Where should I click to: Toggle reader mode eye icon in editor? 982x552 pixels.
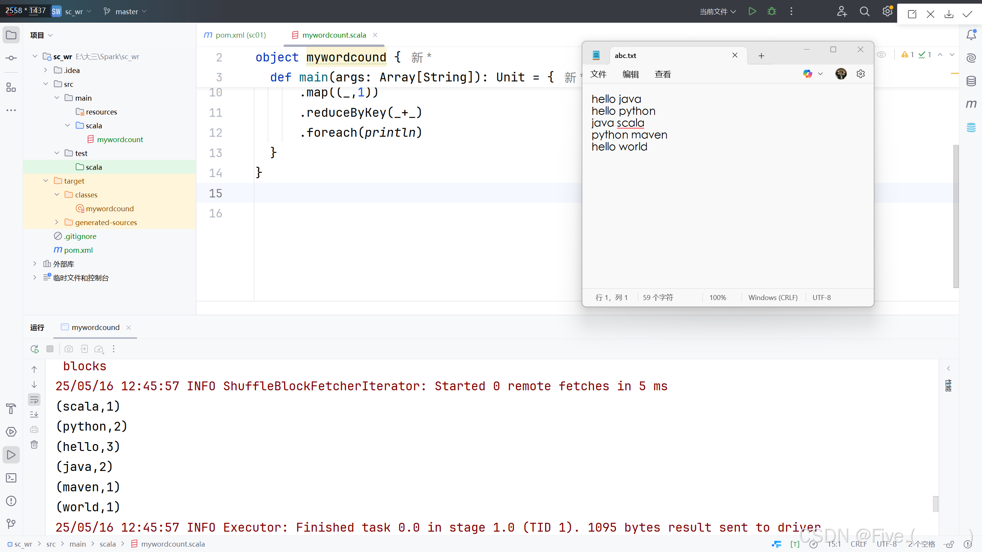(881, 55)
